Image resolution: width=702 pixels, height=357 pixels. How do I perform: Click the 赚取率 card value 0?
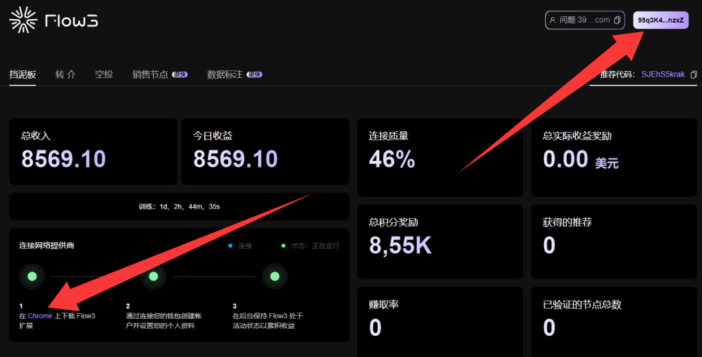375,328
